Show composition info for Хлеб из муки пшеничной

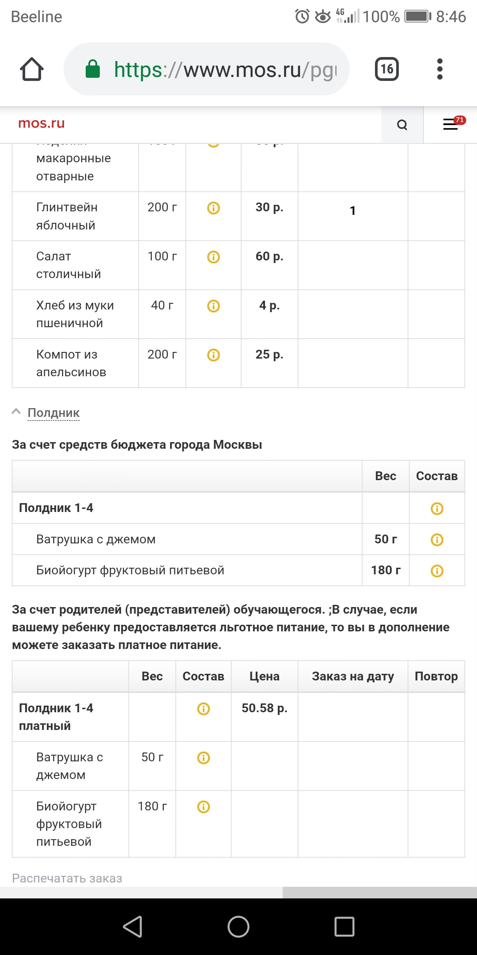click(213, 306)
